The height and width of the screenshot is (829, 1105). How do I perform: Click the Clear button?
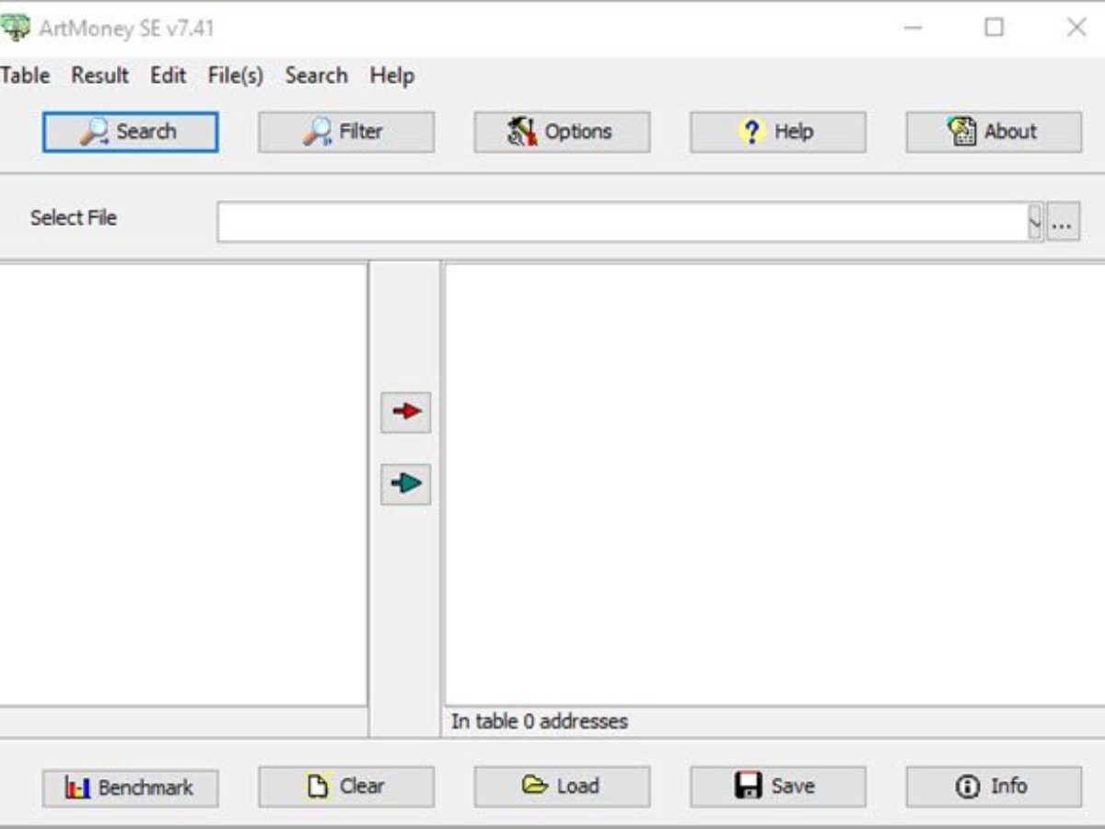pyautogui.click(x=346, y=787)
